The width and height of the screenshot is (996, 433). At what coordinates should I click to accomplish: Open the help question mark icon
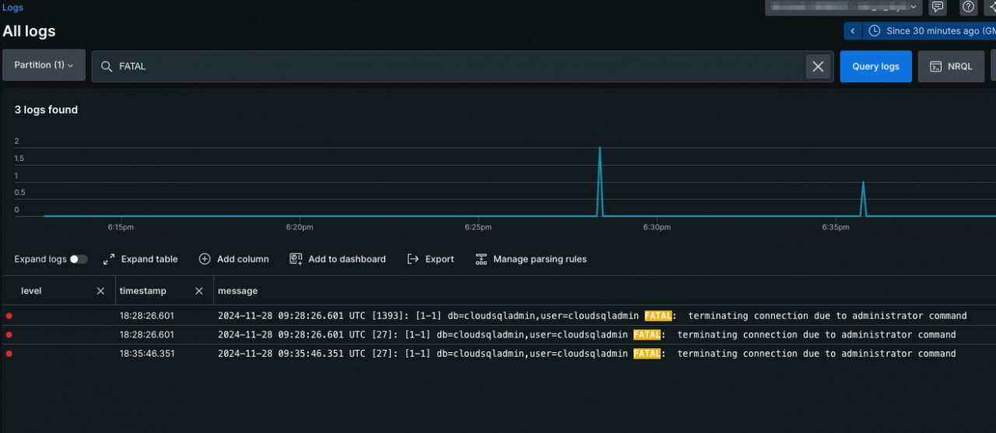click(968, 7)
